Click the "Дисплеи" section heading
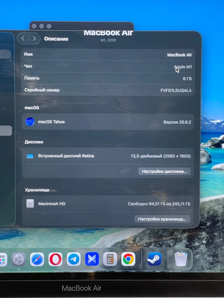Viewport: 224px width, 298px height. [x=34, y=142]
